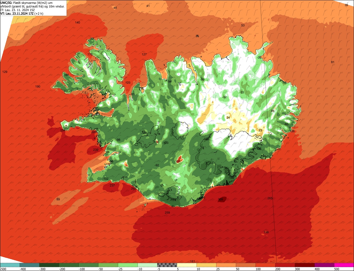Click the map value 140 in the northwest
354x271 pixels.
click(78, 22)
